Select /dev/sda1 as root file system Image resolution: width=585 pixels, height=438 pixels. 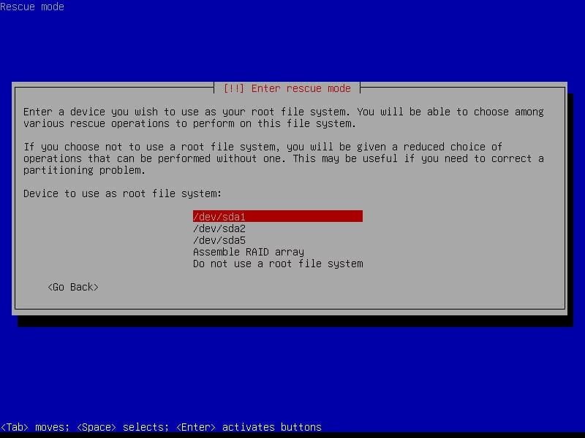[x=278, y=216]
